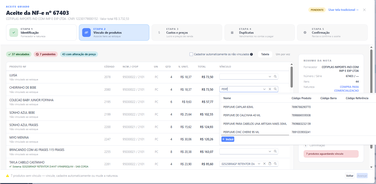Click the product table's vertical scrollbar thumb
The image size is (376, 184).
tap(292, 77)
